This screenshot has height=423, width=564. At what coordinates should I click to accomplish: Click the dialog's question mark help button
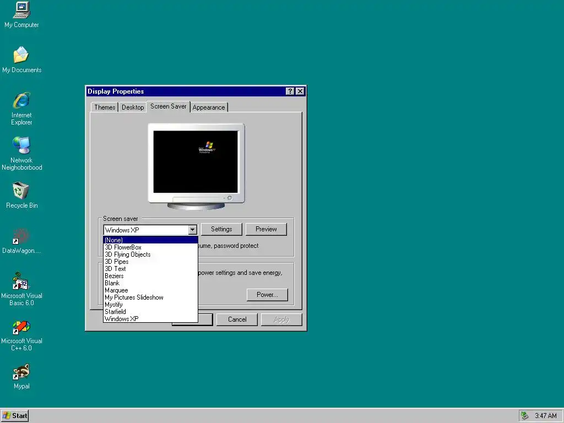290,91
